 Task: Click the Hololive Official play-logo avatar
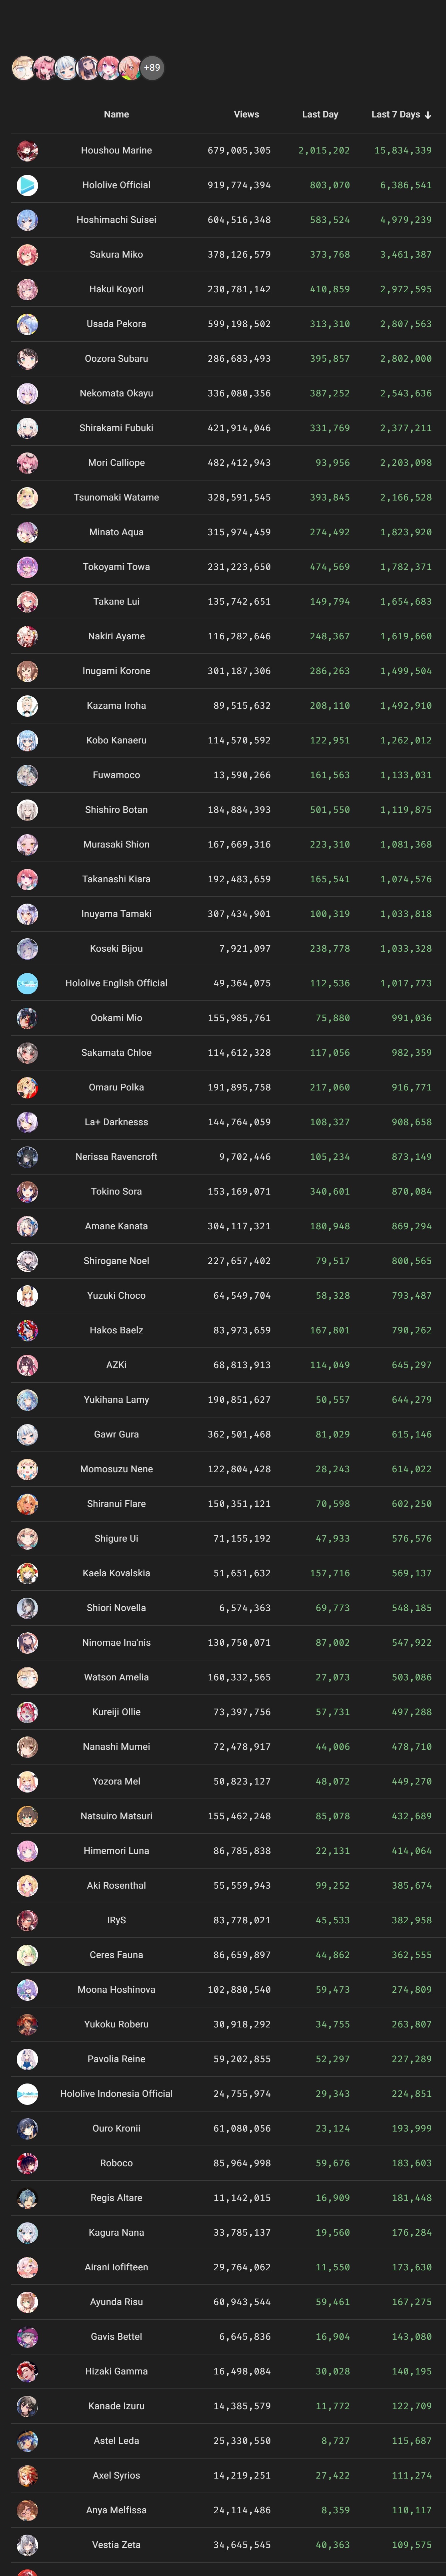tap(27, 185)
